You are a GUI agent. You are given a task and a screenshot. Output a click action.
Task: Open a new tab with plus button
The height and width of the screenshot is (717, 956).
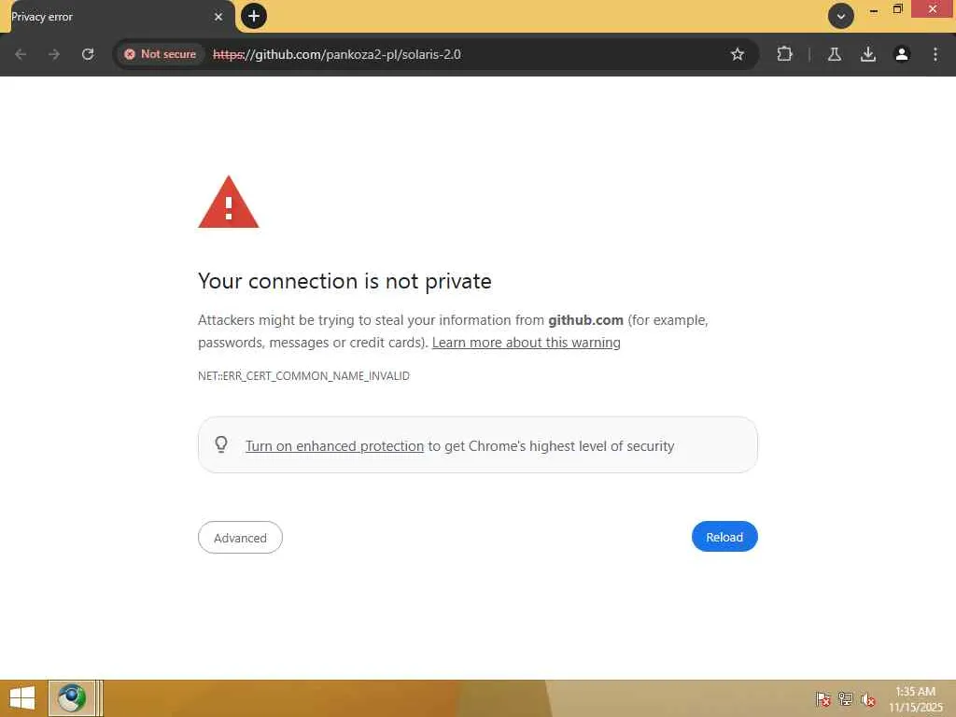253,16
